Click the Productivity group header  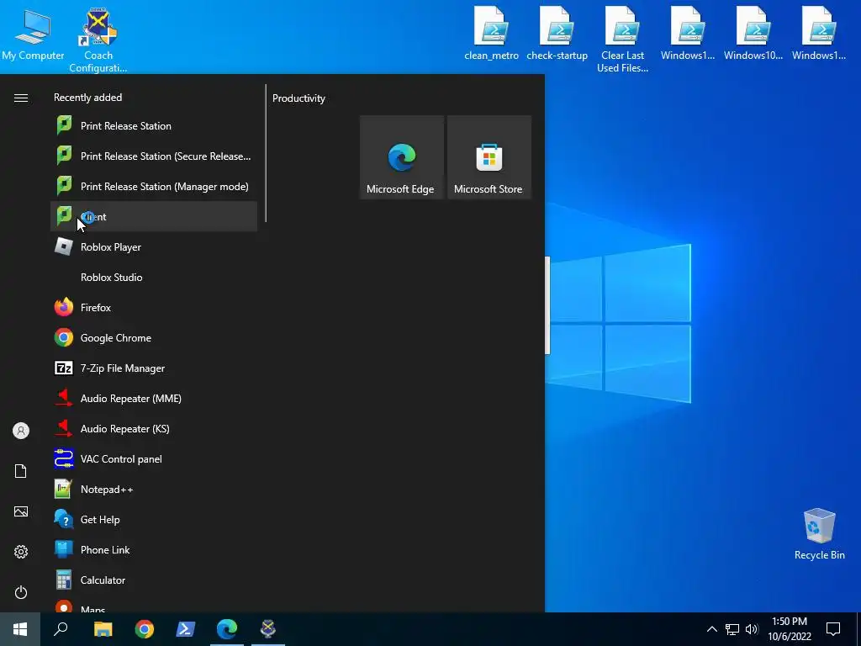click(298, 98)
